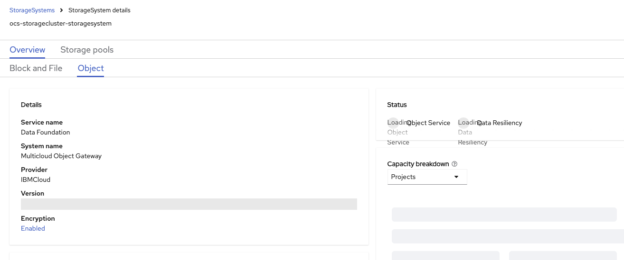Click the Enabled encryption link

(x=33, y=228)
